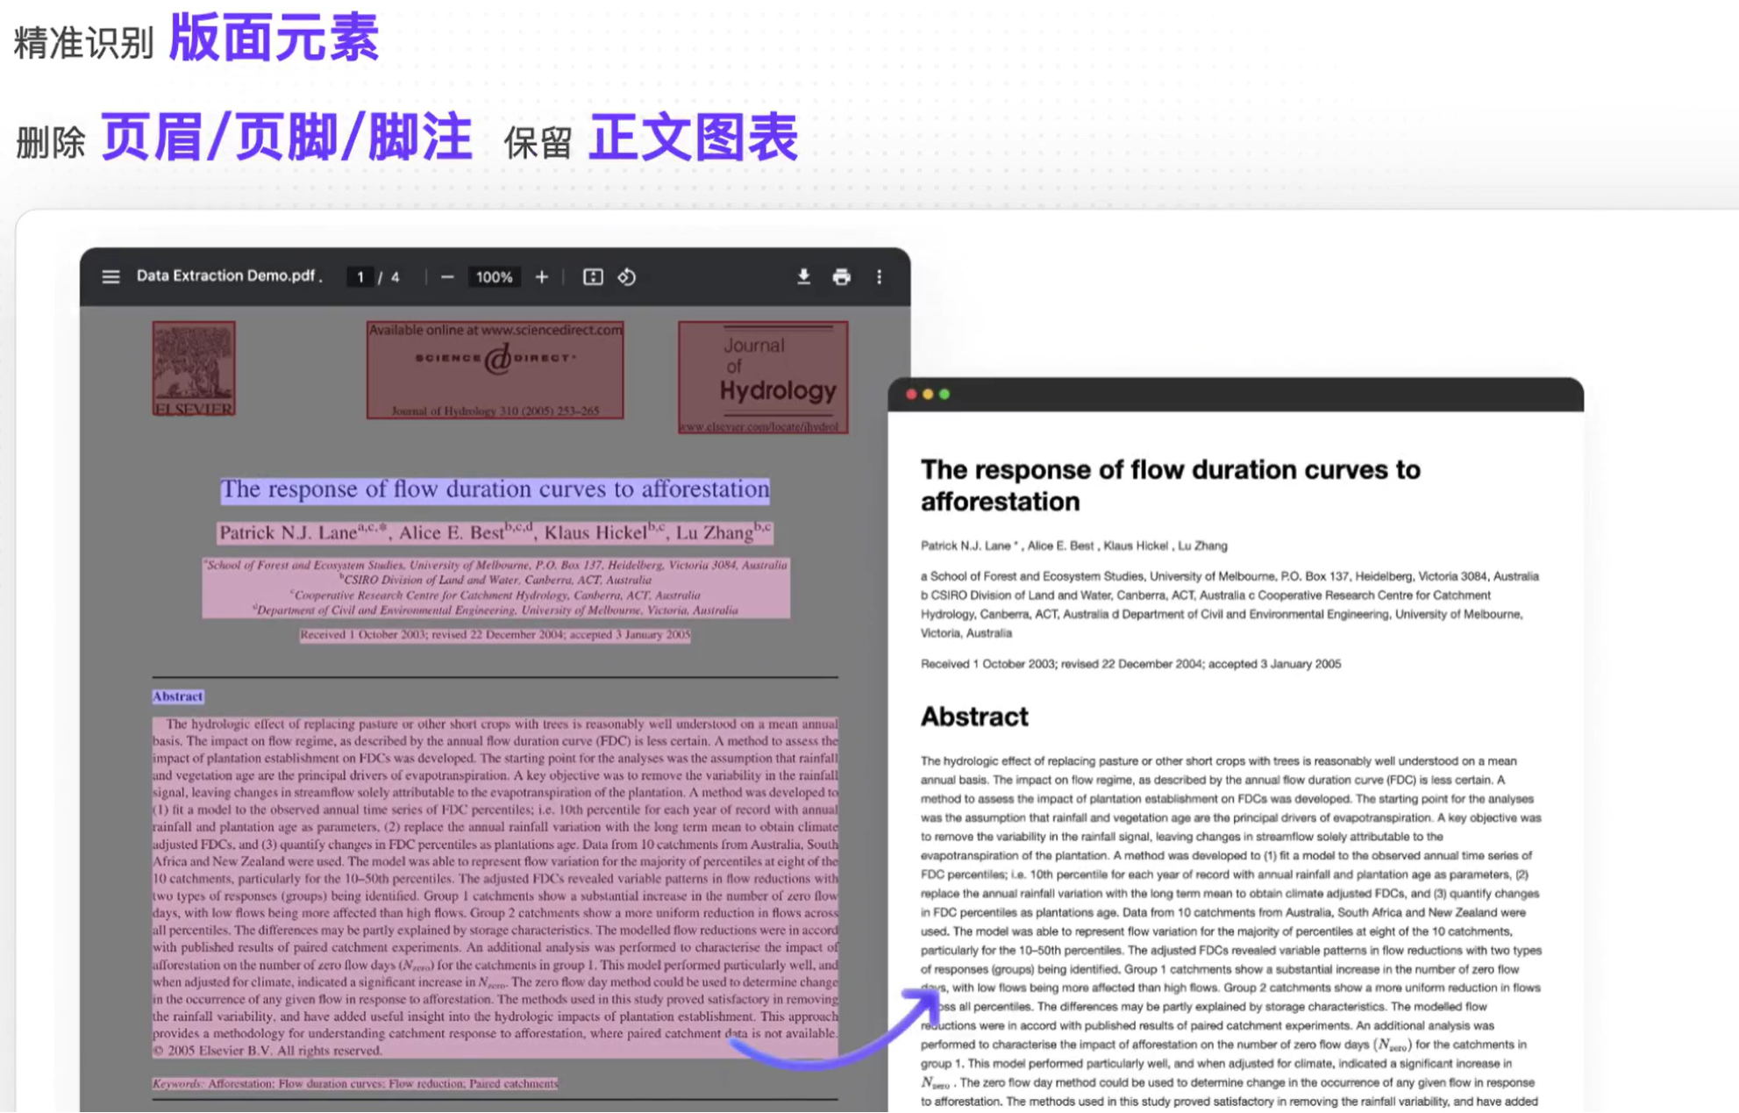Click the Abstract heading in the output window
1739x1113 pixels.
974,717
